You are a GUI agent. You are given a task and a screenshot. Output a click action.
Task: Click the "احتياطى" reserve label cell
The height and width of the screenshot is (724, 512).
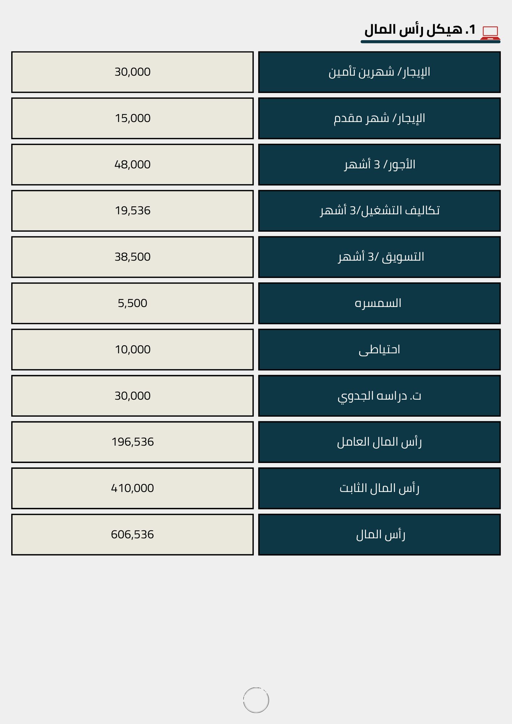[x=379, y=350]
